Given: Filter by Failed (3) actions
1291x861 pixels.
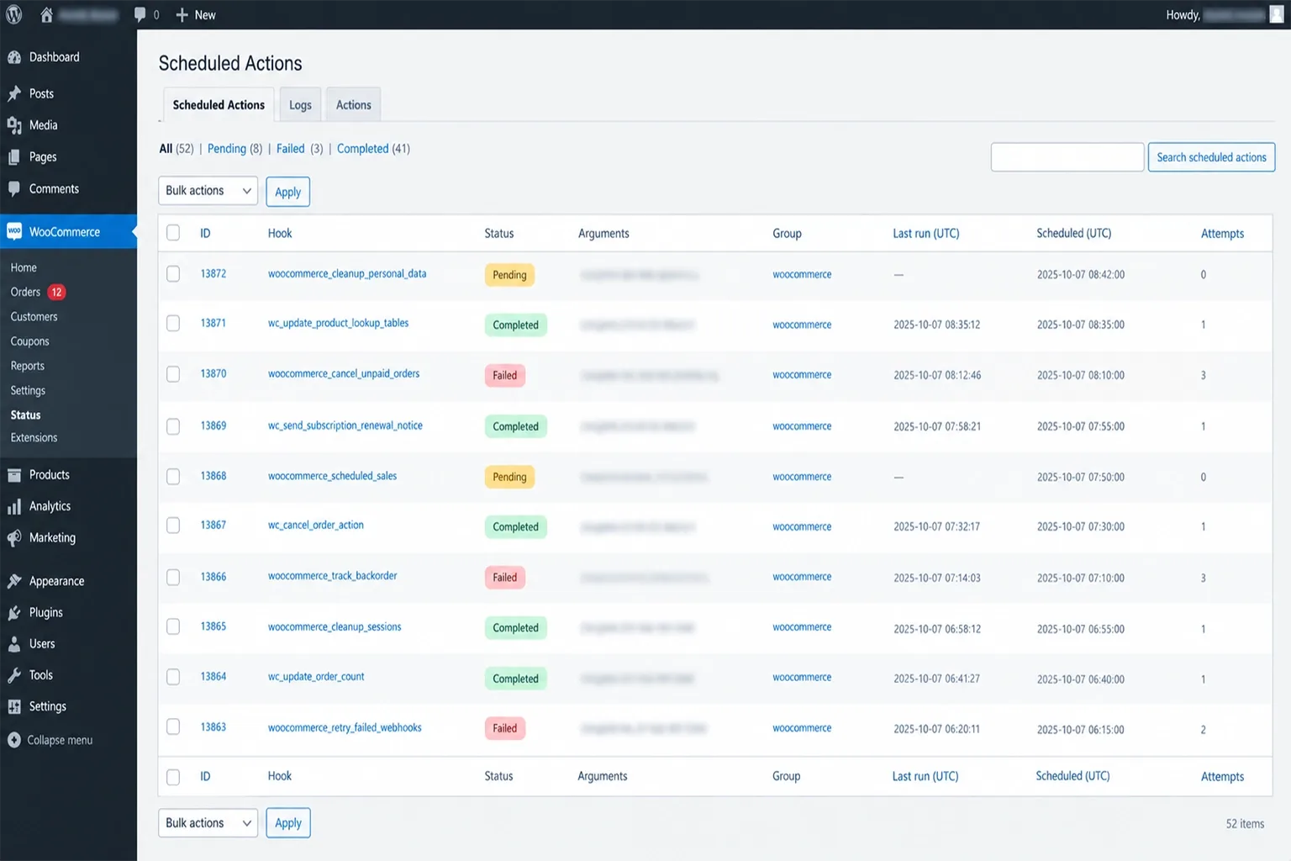Looking at the screenshot, I should [x=299, y=149].
